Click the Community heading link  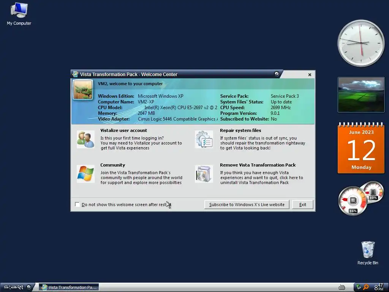[112, 165]
